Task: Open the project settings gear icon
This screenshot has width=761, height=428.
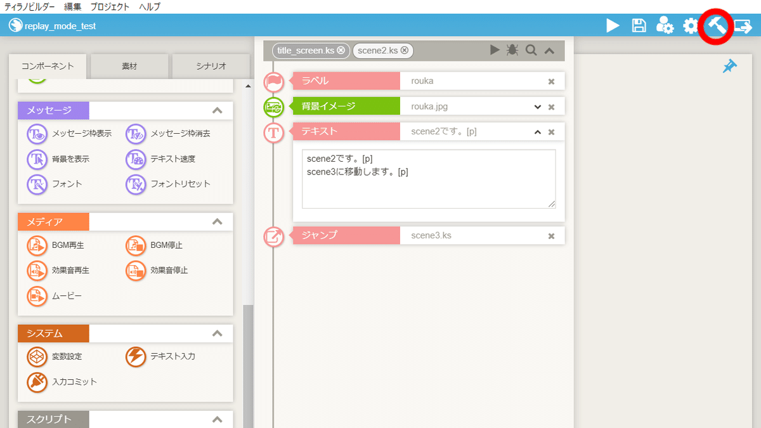Action: 691,26
